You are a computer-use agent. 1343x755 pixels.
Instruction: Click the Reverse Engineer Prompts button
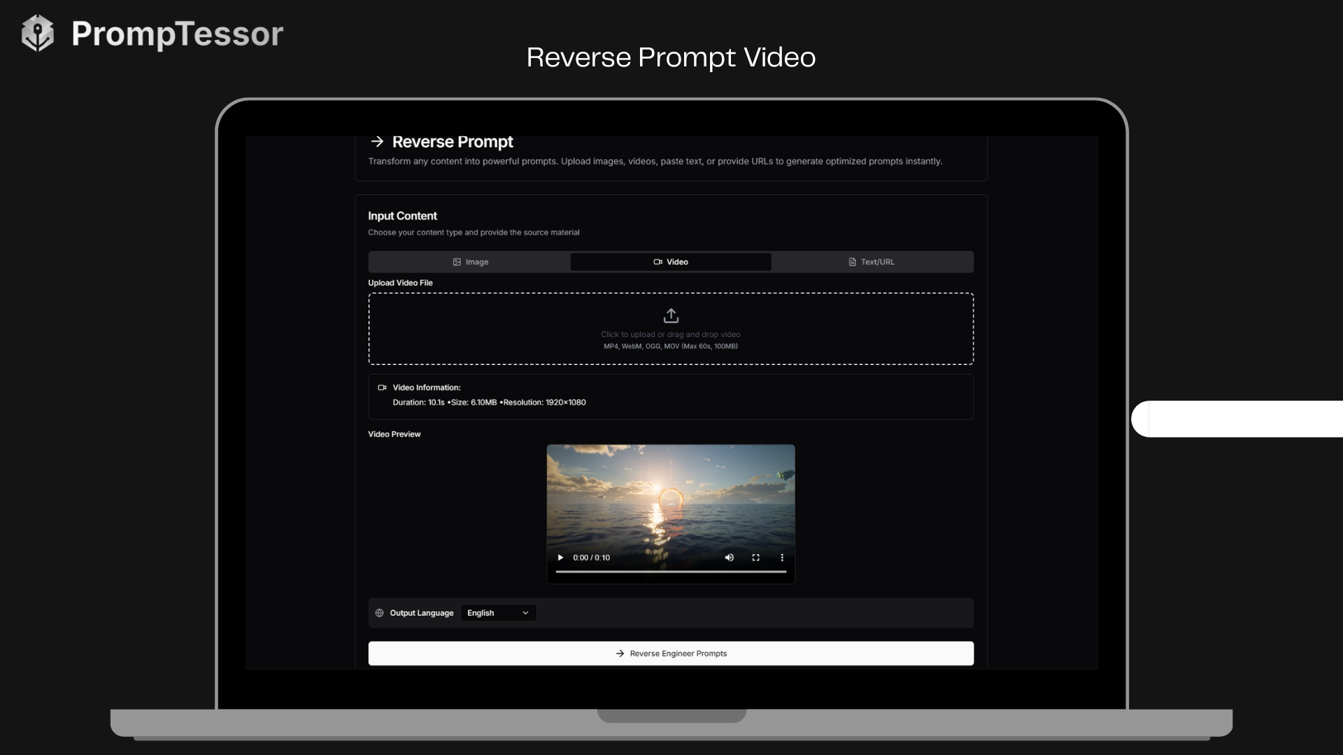pos(670,653)
